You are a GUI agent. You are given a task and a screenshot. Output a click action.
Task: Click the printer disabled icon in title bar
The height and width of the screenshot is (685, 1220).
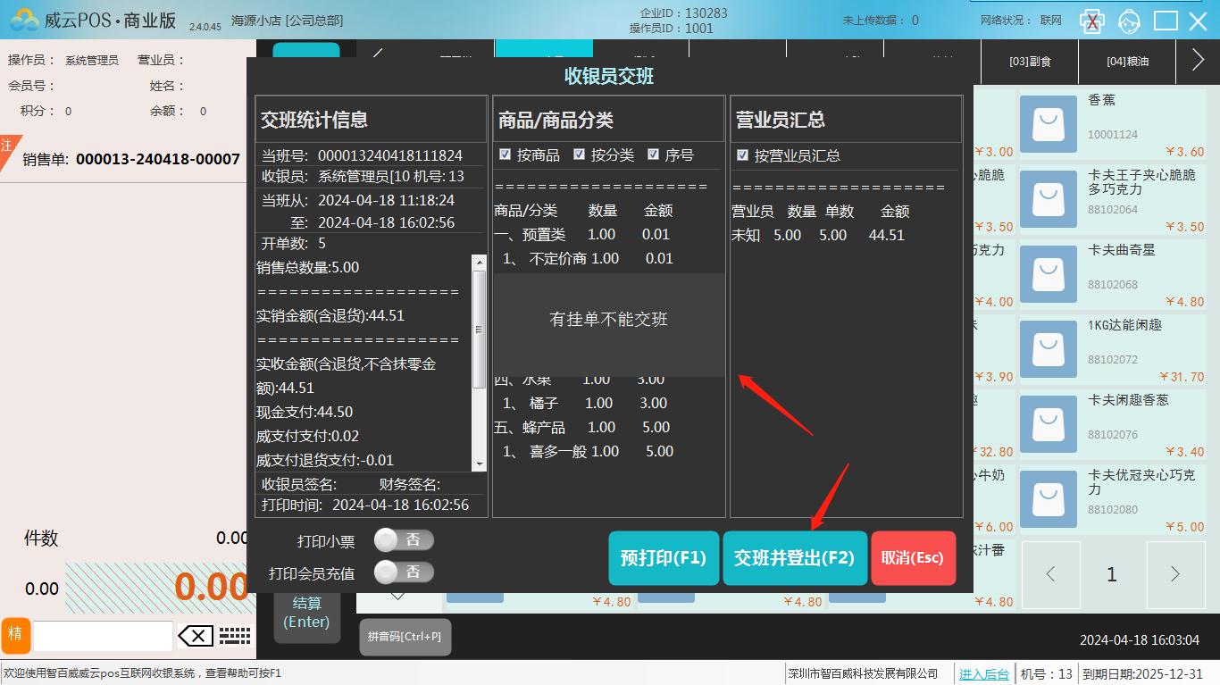point(1091,21)
